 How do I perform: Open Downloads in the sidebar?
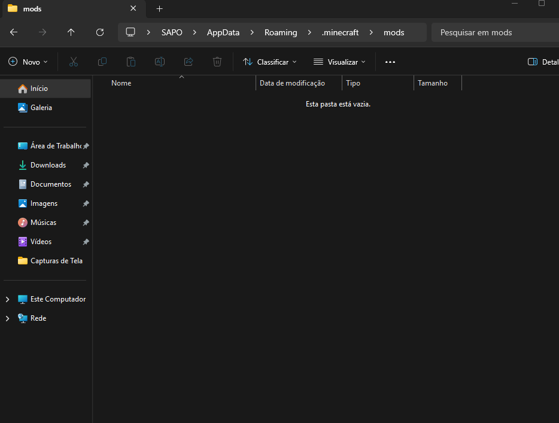pyautogui.click(x=45, y=165)
